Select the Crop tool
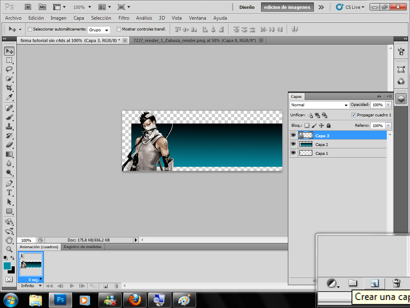The image size is (410, 308). (x=9, y=88)
